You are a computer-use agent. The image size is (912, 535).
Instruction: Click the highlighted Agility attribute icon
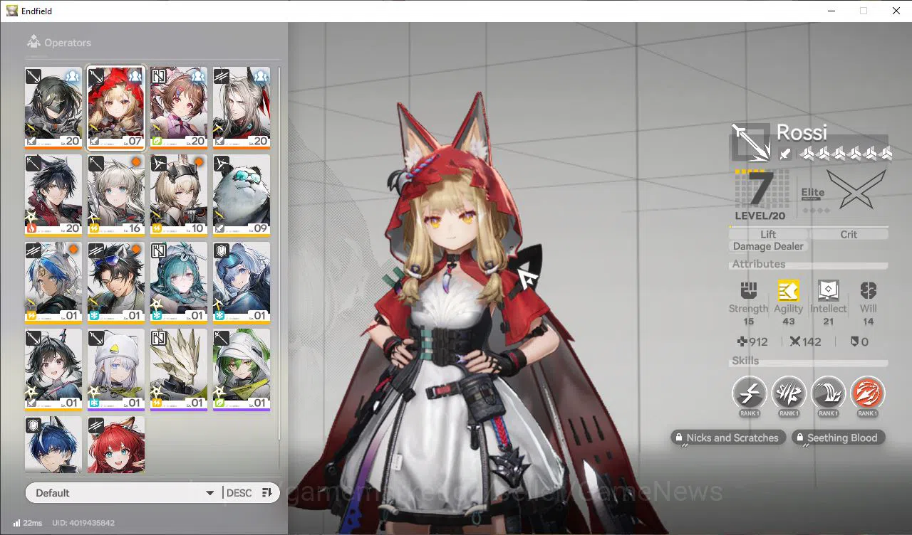(788, 290)
